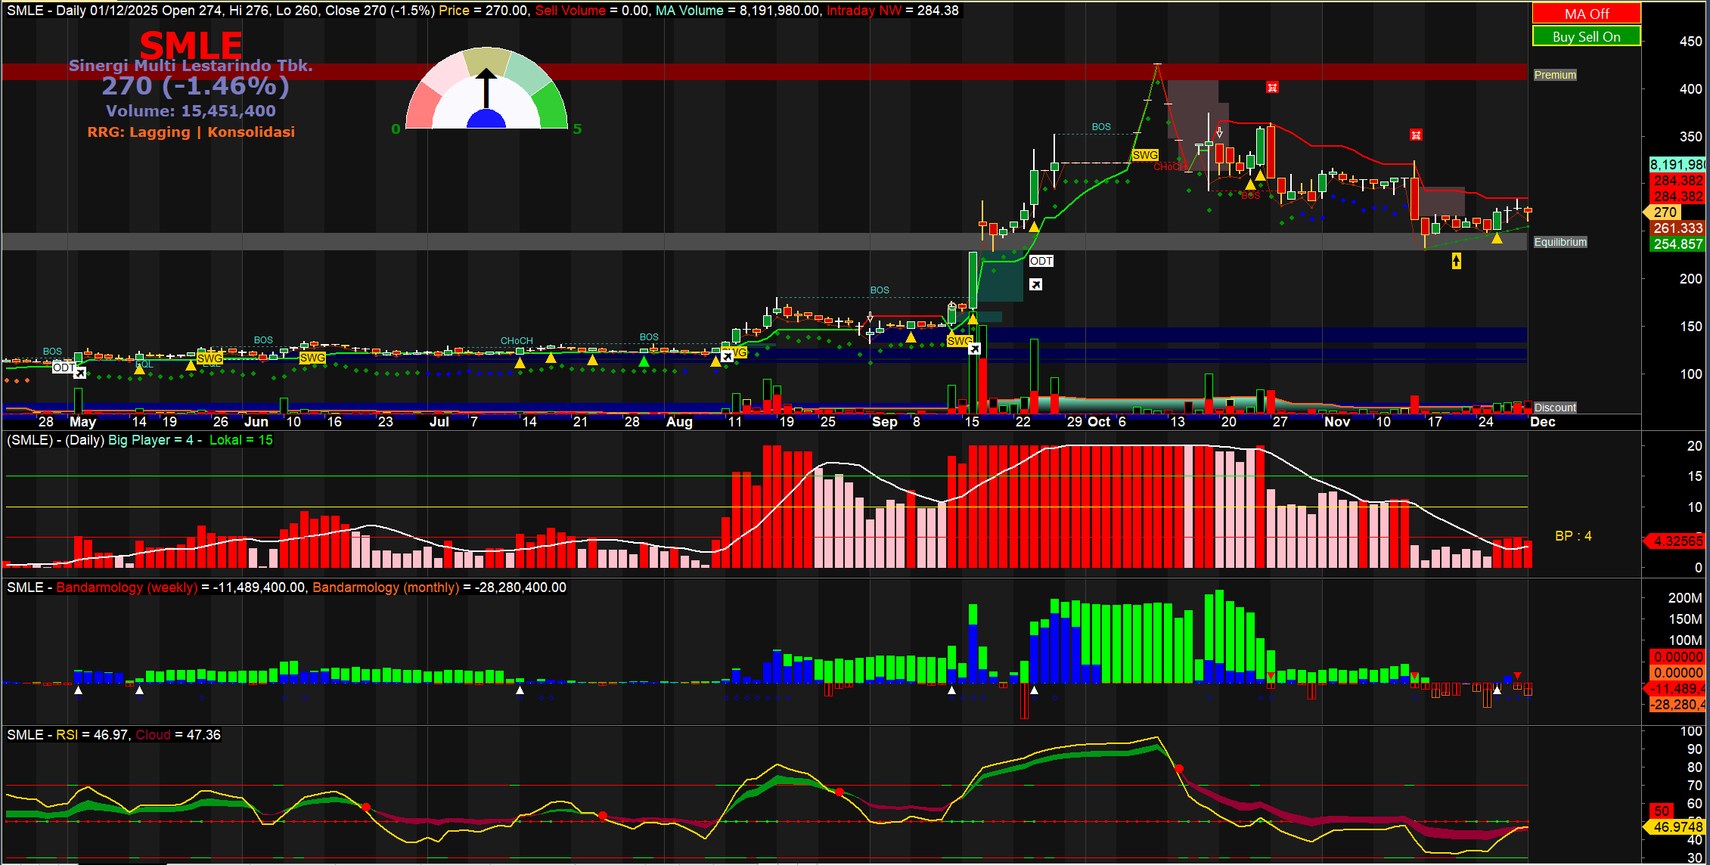Click the blue semicircle at the gauge base
Viewport: 1710px width, 865px height.
click(486, 121)
